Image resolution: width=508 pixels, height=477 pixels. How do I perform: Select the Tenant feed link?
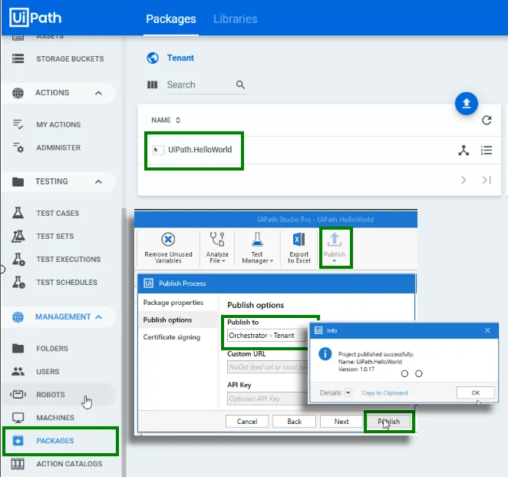coord(180,58)
